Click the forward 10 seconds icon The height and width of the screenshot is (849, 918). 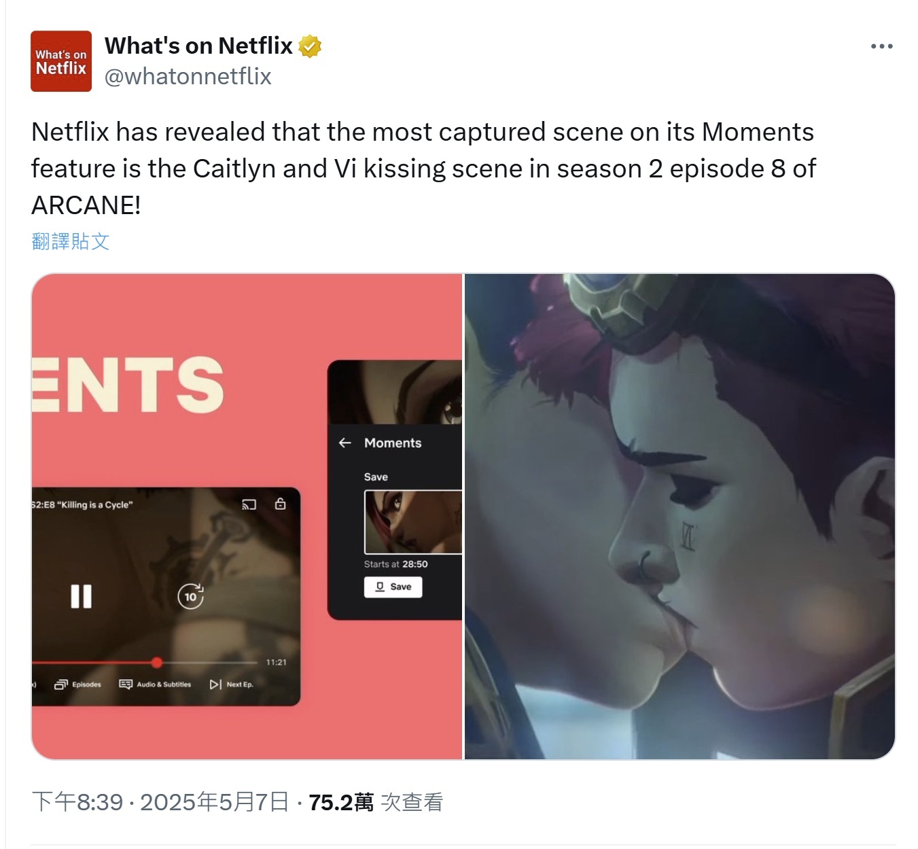coord(190,596)
